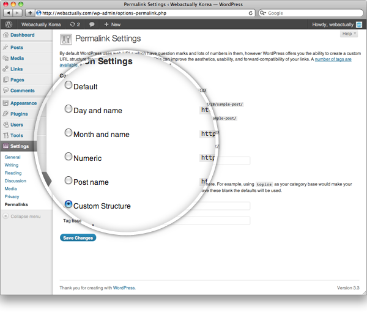Click the Tools icon in sidebar
367x312 pixels.
(x=6, y=135)
